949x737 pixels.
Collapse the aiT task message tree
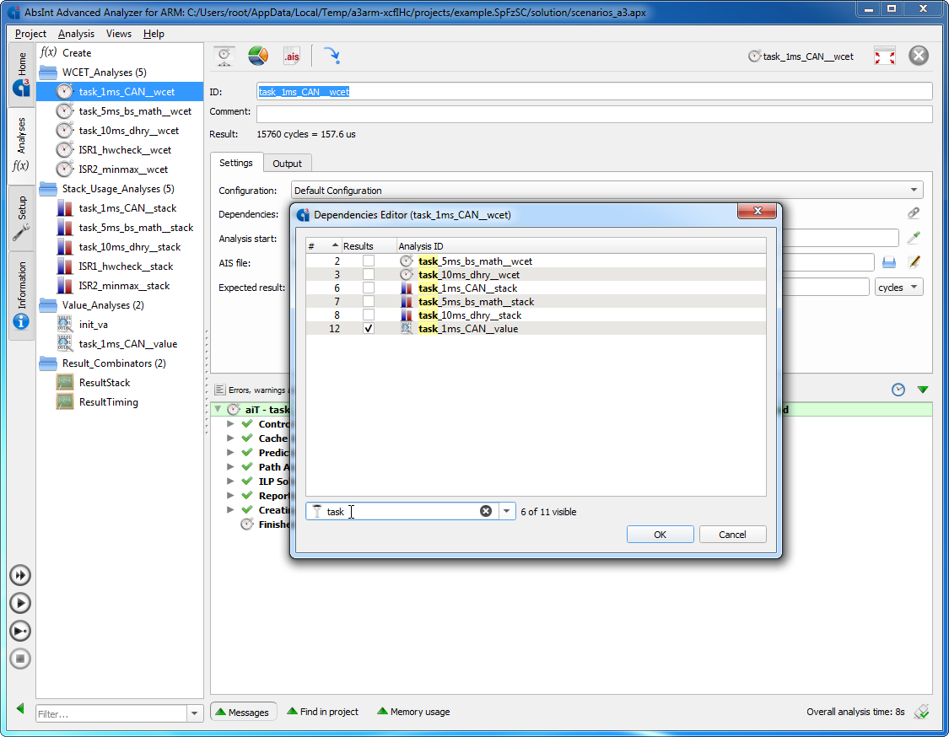(218, 409)
